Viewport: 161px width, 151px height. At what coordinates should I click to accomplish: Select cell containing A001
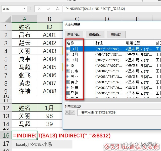tap(50, 35)
